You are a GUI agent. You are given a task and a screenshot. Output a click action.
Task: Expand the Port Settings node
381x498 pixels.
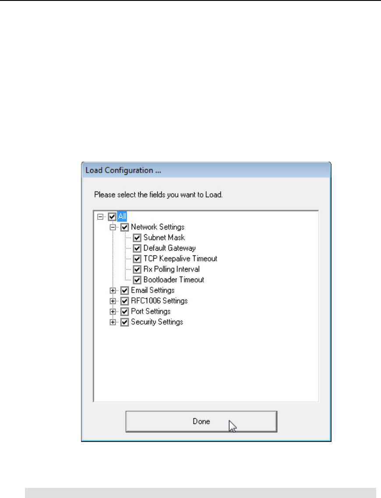pyautogui.click(x=113, y=311)
